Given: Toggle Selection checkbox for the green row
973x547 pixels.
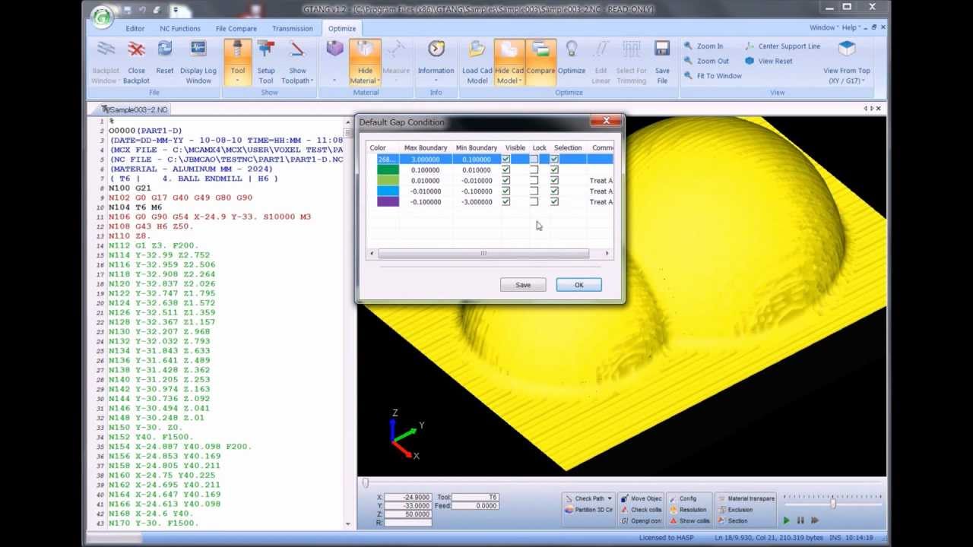Looking at the screenshot, I should [x=554, y=170].
